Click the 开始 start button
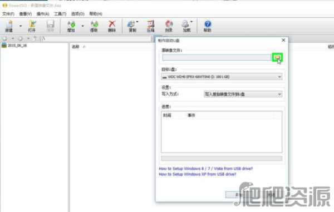This screenshot has width=334, height=212. (238, 195)
